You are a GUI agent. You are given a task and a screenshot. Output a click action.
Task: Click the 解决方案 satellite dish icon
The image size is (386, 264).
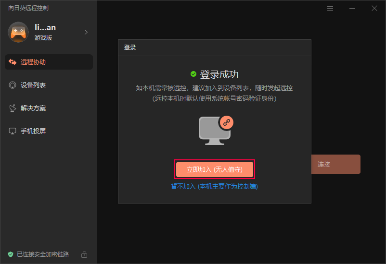(x=13, y=108)
